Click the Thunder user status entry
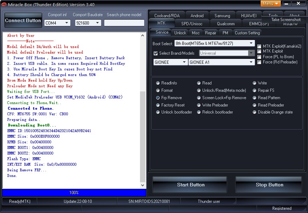 click(209, 201)
